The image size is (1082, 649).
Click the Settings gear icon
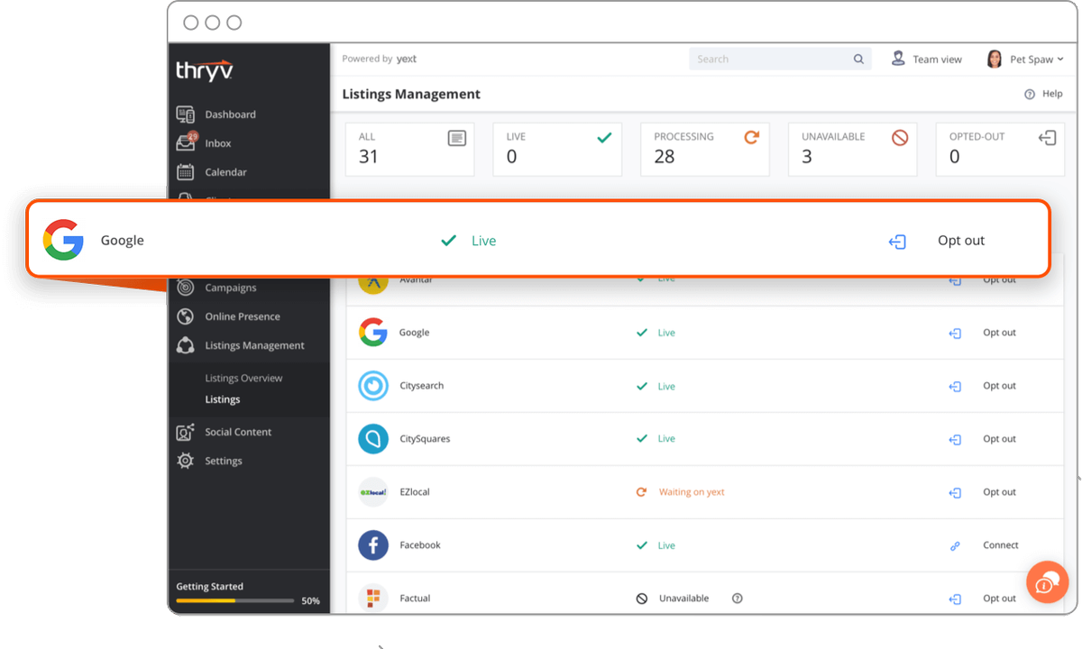point(186,461)
